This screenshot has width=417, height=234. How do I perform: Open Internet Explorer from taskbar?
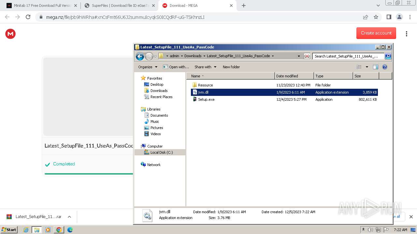(x=26, y=230)
